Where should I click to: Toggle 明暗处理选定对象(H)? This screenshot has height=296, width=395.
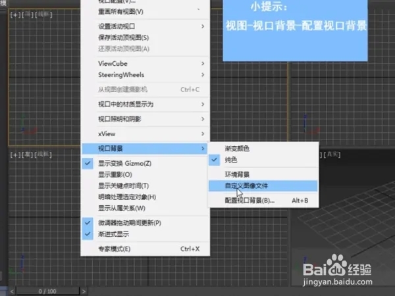pyautogui.click(x=145, y=197)
